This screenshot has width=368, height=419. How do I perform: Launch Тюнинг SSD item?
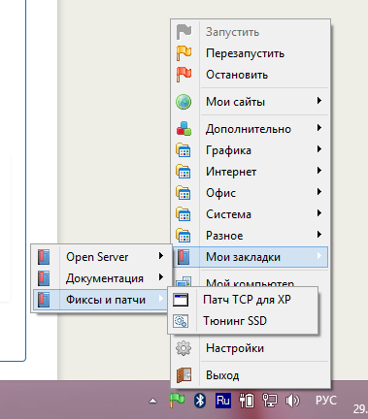pos(243,321)
